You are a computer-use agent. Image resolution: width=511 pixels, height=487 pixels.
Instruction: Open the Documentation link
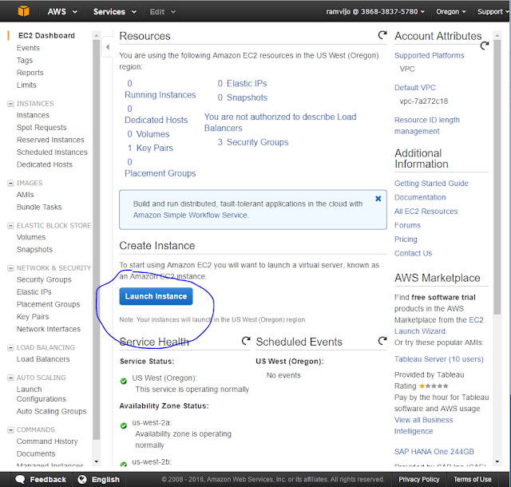(420, 197)
